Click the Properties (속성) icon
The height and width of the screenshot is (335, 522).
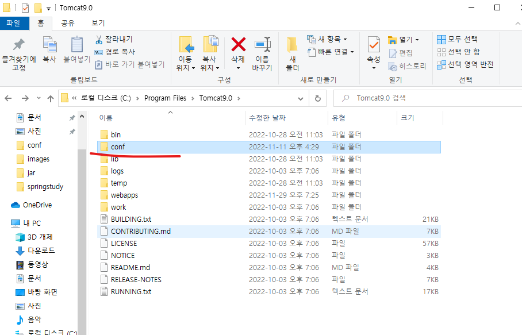(x=374, y=45)
